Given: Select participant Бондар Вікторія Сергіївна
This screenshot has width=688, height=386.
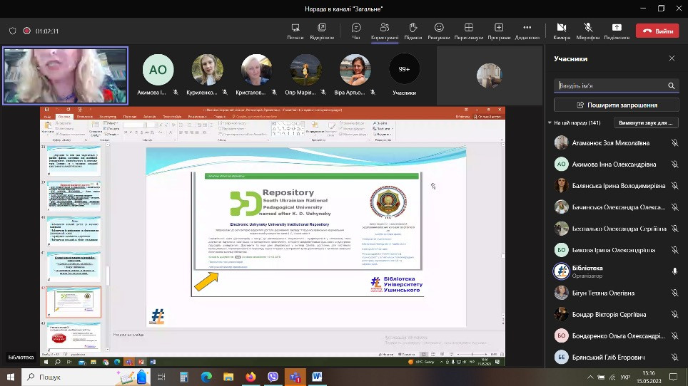Looking at the screenshot, I should coord(609,314).
